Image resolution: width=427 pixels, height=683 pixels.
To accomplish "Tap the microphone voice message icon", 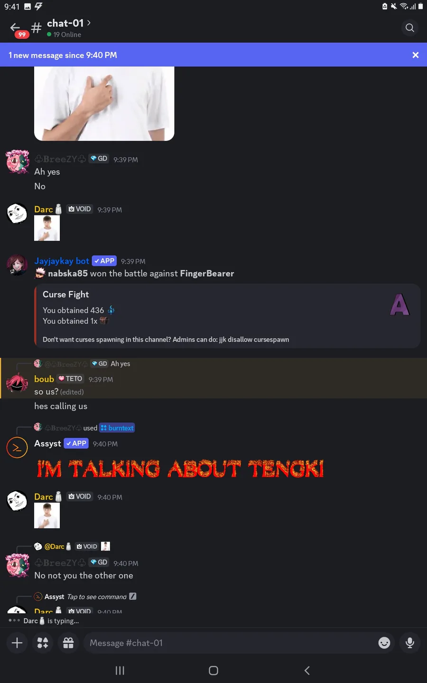I will (x=410, y=643).
